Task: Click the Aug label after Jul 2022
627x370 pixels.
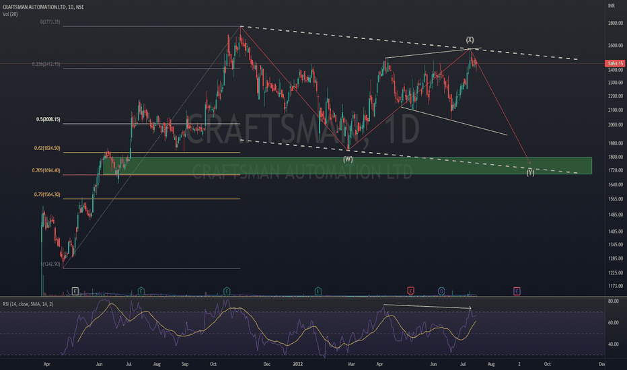Action: [491, 364]
